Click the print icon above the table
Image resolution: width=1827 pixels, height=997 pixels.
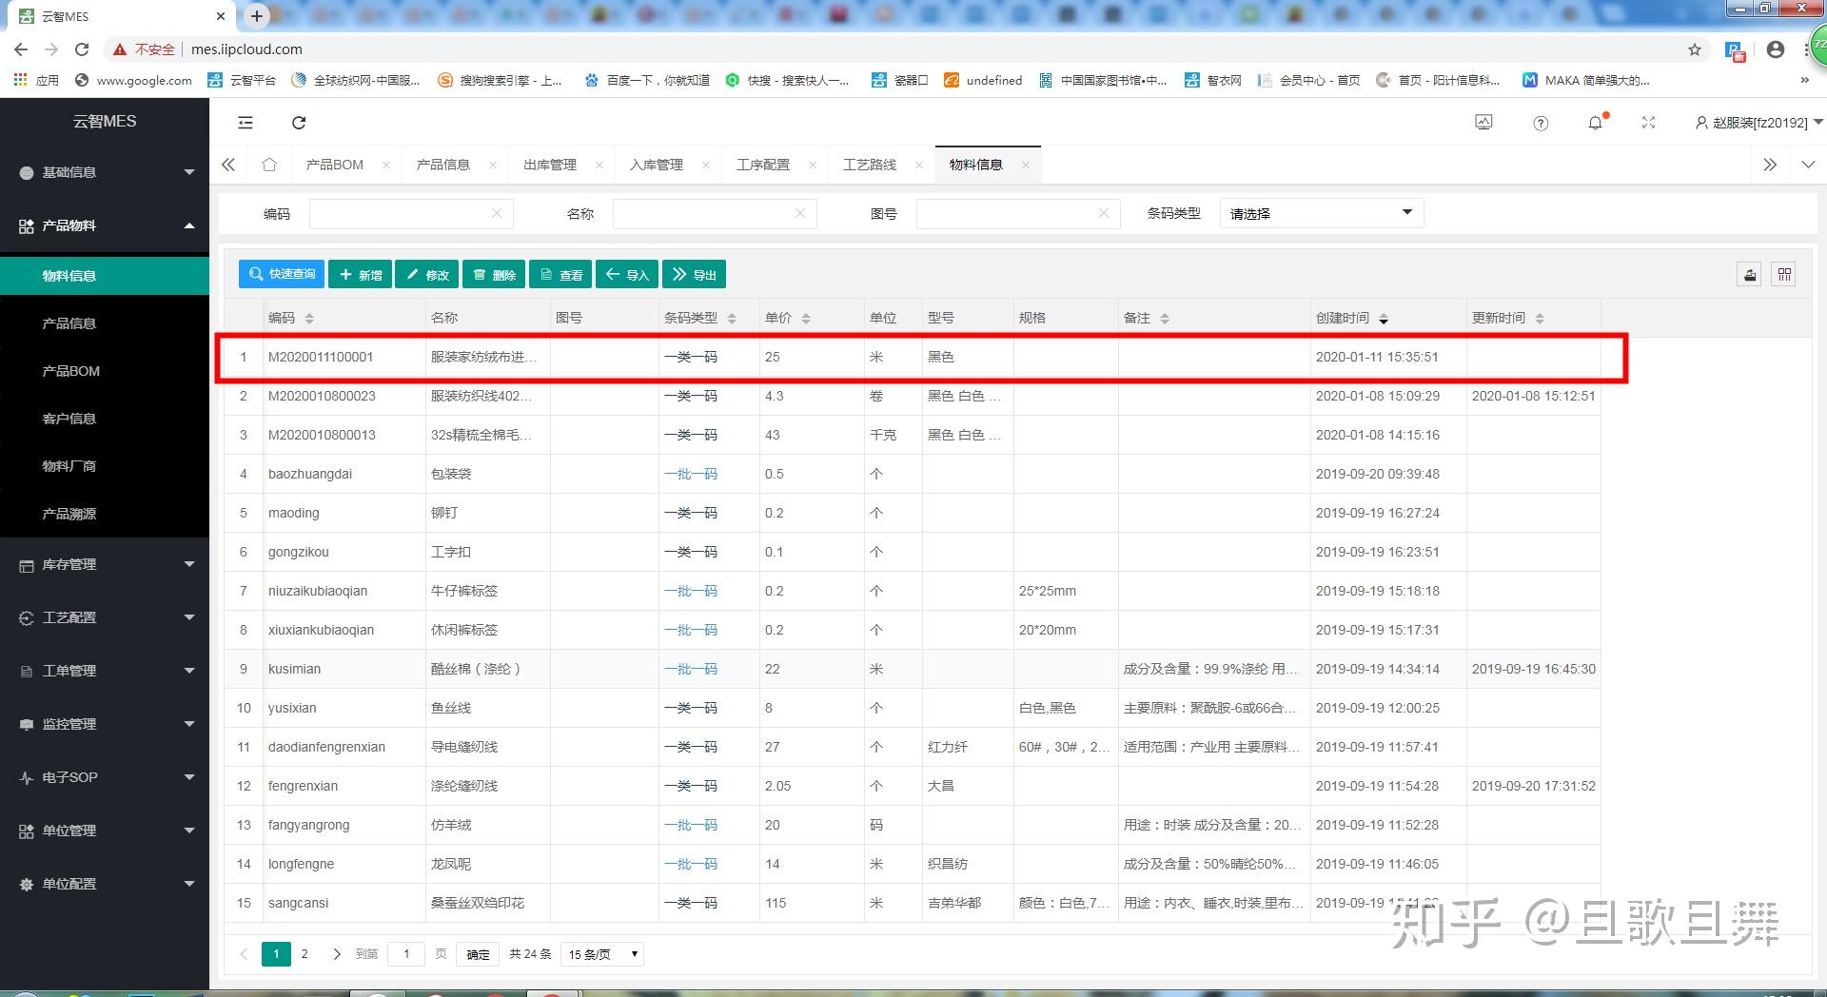(1750, 275)
